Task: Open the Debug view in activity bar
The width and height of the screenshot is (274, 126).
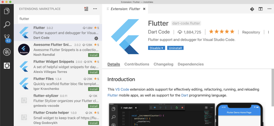Action: pos(7,52)
